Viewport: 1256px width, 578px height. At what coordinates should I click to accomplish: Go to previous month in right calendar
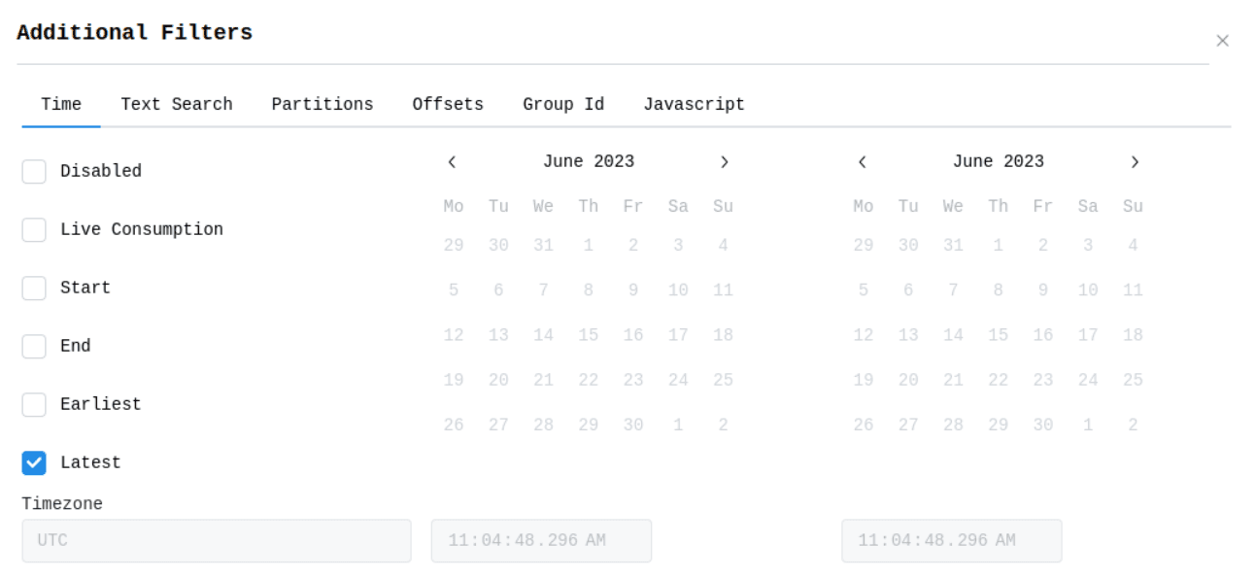[x=862, y=162]
